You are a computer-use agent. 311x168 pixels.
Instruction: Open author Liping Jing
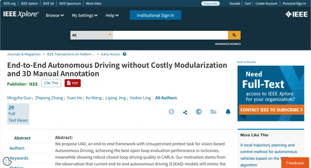pyautogui.click(x=115, y=98)
